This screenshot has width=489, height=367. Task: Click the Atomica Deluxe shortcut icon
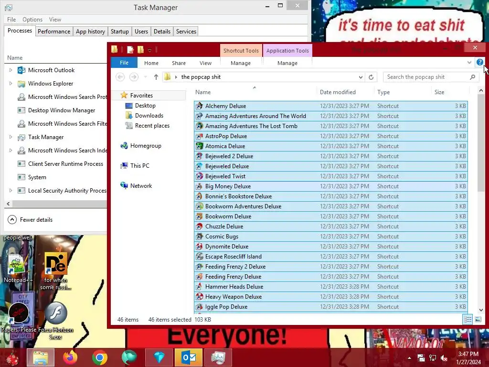tap(199, 146)
